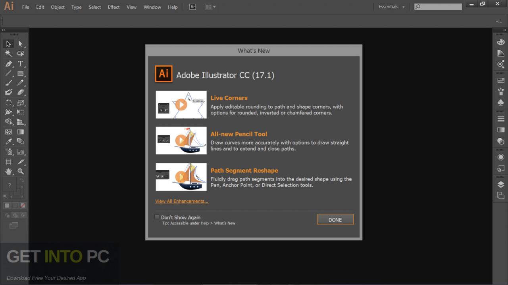Open the Effect menu
Viewport: 508px width, 285px height.
click(x=114, y=7)
